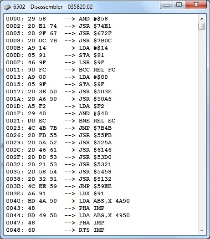Click the scrollbar down arrow
Screen dimensions: 210x239
point(202,230)
